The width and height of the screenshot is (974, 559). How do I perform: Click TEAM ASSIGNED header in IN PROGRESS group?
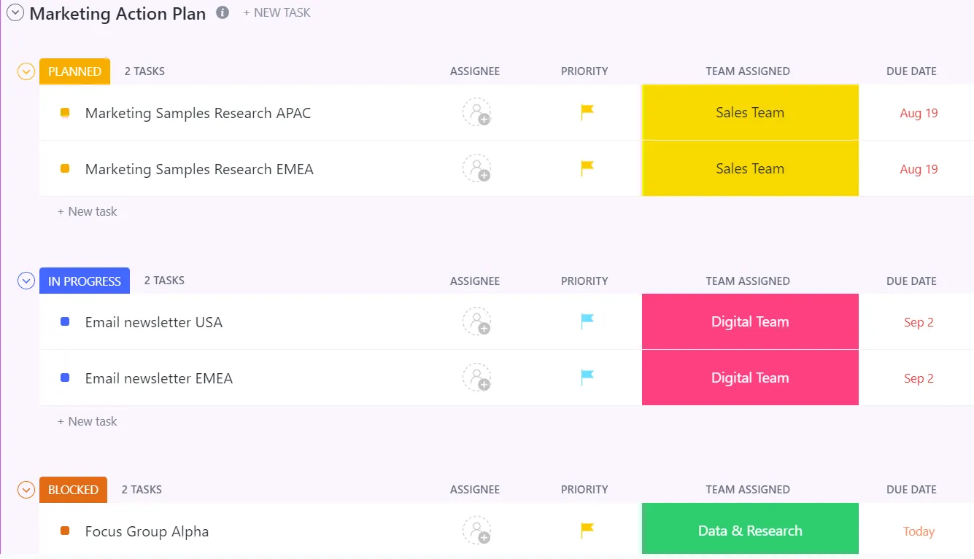(x=748, y=281)
